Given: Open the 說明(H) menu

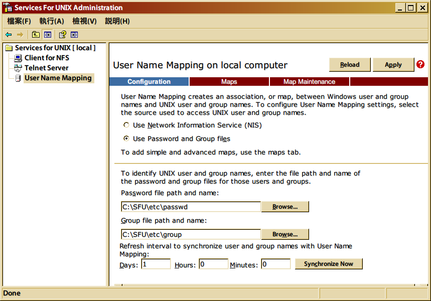Looking at the screenshot, I should click(117, 21).
